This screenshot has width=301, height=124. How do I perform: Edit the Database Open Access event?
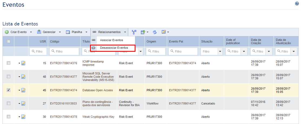(24, 90)
